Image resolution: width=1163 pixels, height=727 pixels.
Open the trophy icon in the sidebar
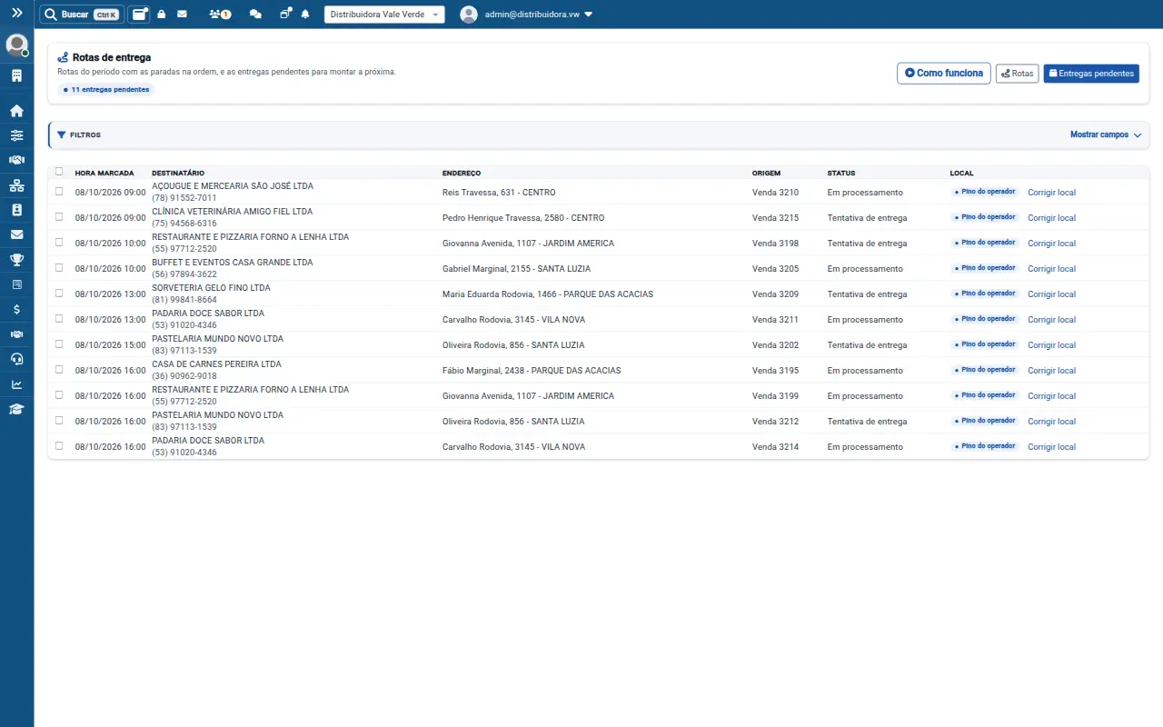[16, 260]
